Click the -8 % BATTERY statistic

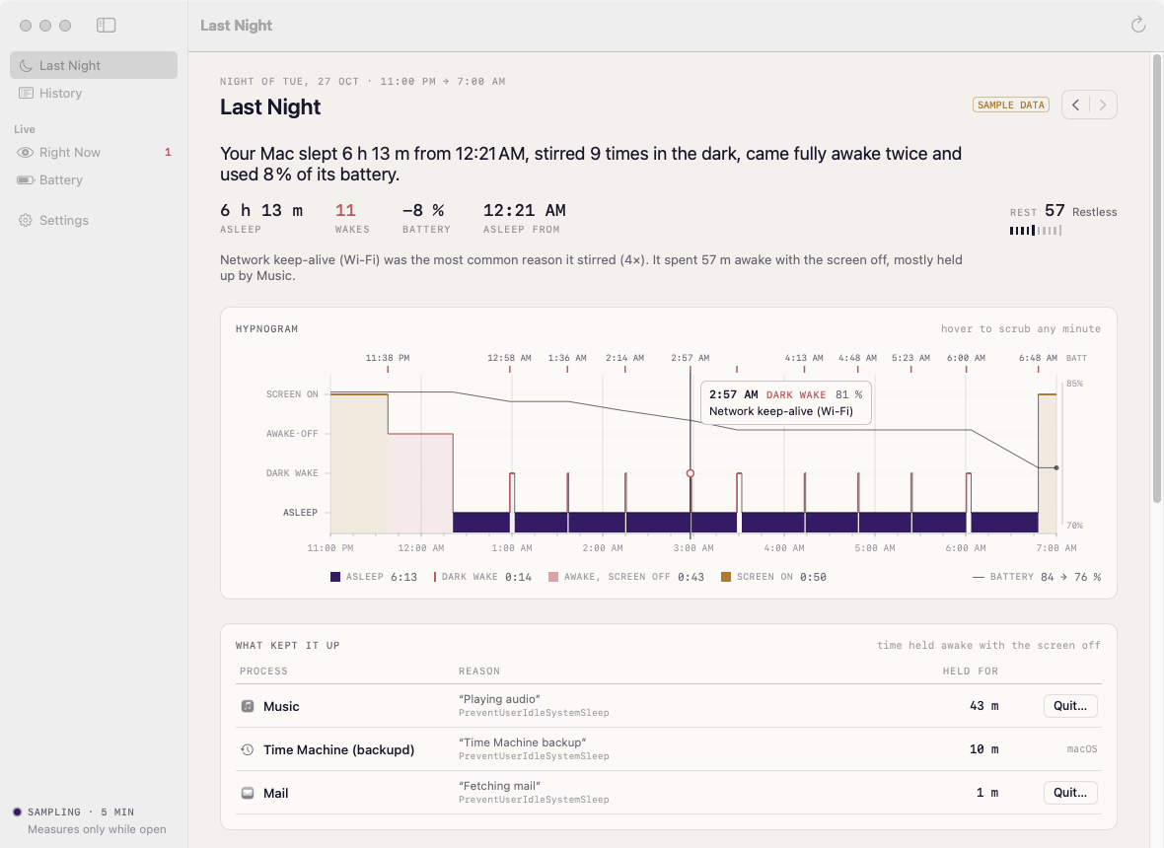point(426,219)
